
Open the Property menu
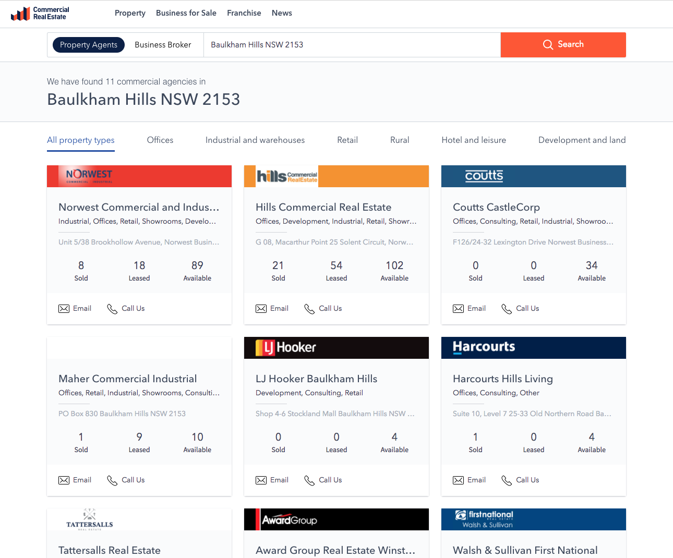[130, 13]
